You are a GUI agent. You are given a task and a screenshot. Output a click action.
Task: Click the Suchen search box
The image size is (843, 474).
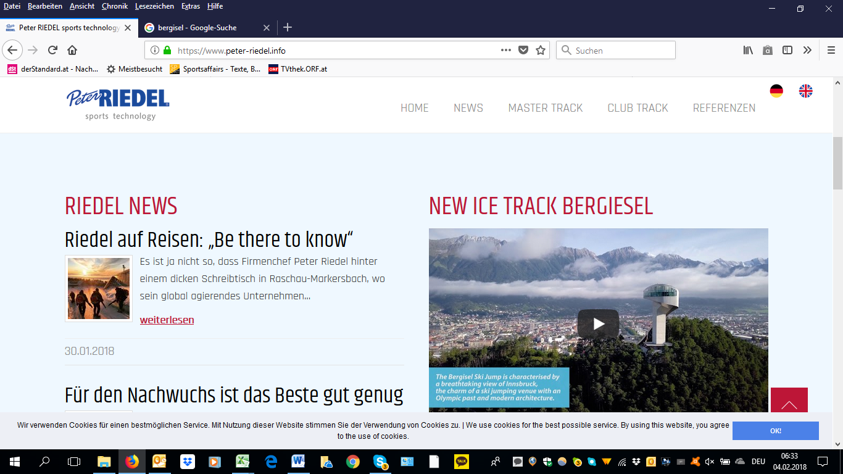(x=616, y=51)
